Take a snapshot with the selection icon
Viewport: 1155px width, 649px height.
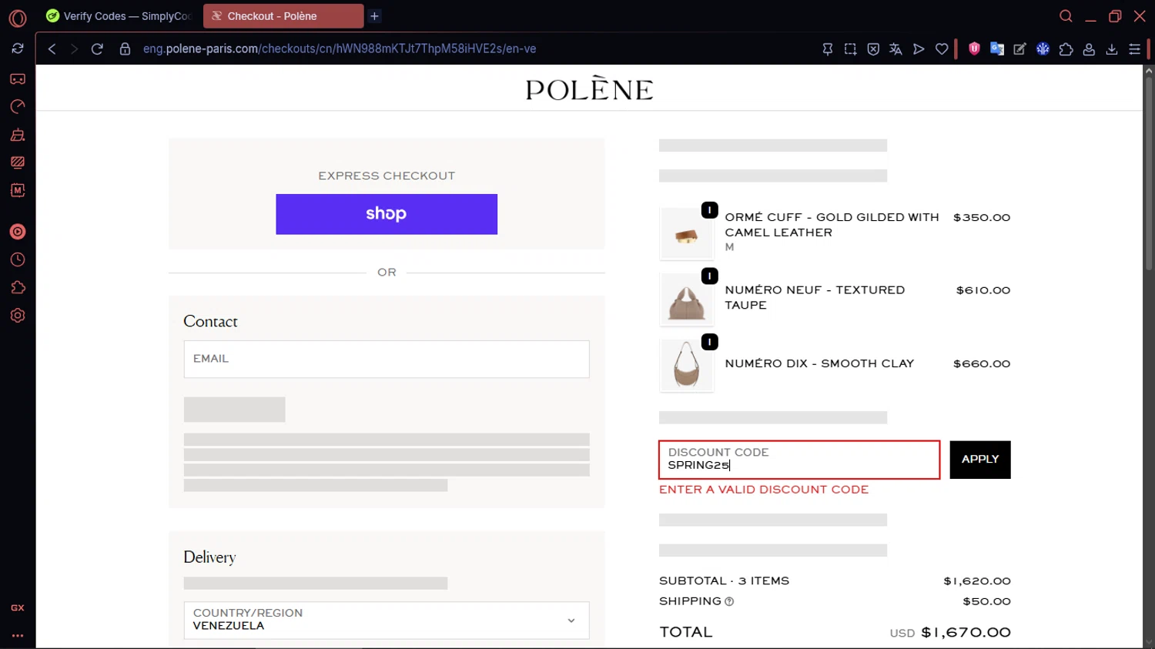pyautogui.click(x=850, y=49)
